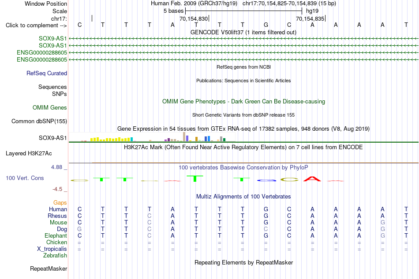Click the blue G logo in the PhyloP conservation track
Viewport: 419px width, 279px height.
click(266, 180)
